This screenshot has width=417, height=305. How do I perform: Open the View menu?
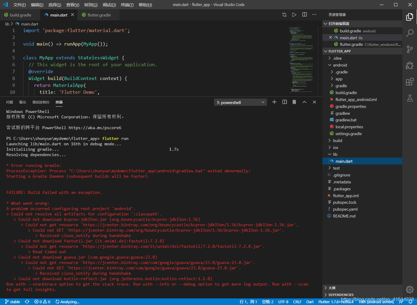coord(73,5)
